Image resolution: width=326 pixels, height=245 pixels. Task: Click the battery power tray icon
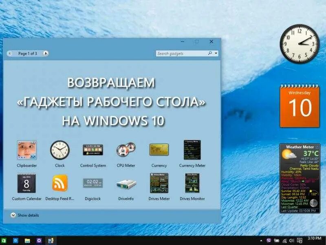click(x=276, y=241)
